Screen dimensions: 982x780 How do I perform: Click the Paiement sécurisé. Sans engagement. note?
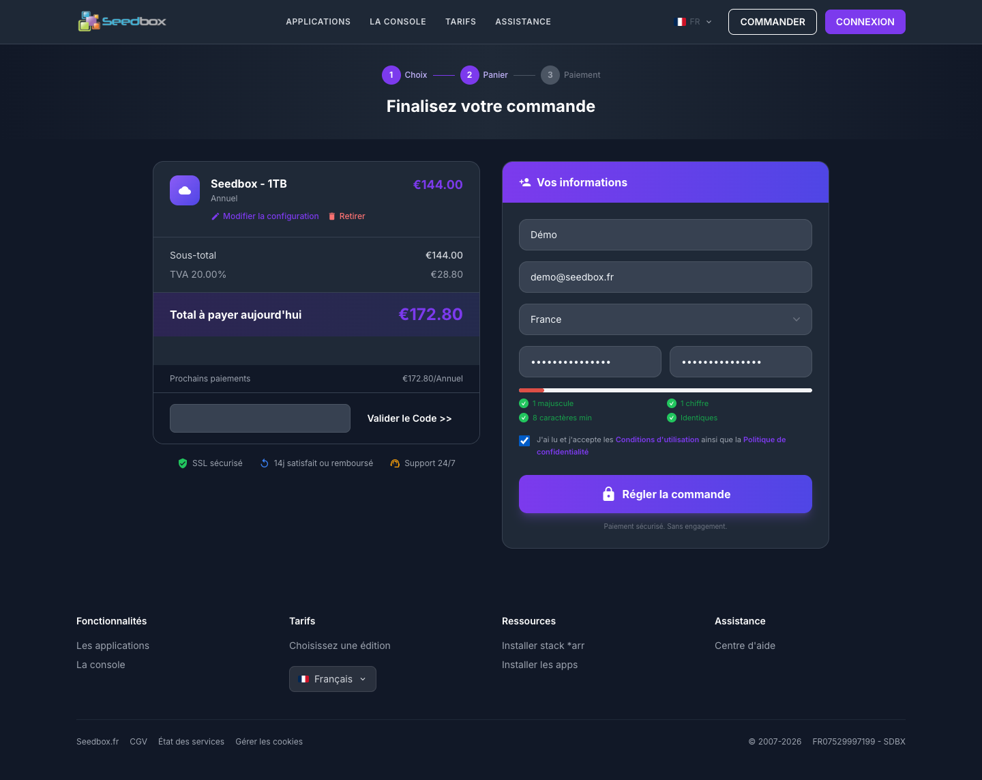point(666,526)
